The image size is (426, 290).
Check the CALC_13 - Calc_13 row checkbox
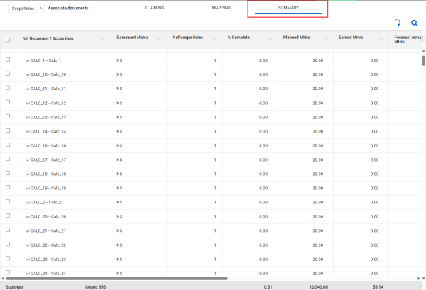[8, 116]
